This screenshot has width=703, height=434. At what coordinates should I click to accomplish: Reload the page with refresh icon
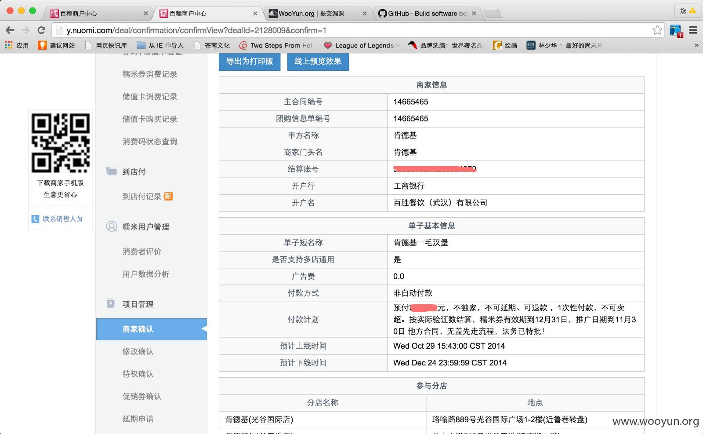pos(41,30)
